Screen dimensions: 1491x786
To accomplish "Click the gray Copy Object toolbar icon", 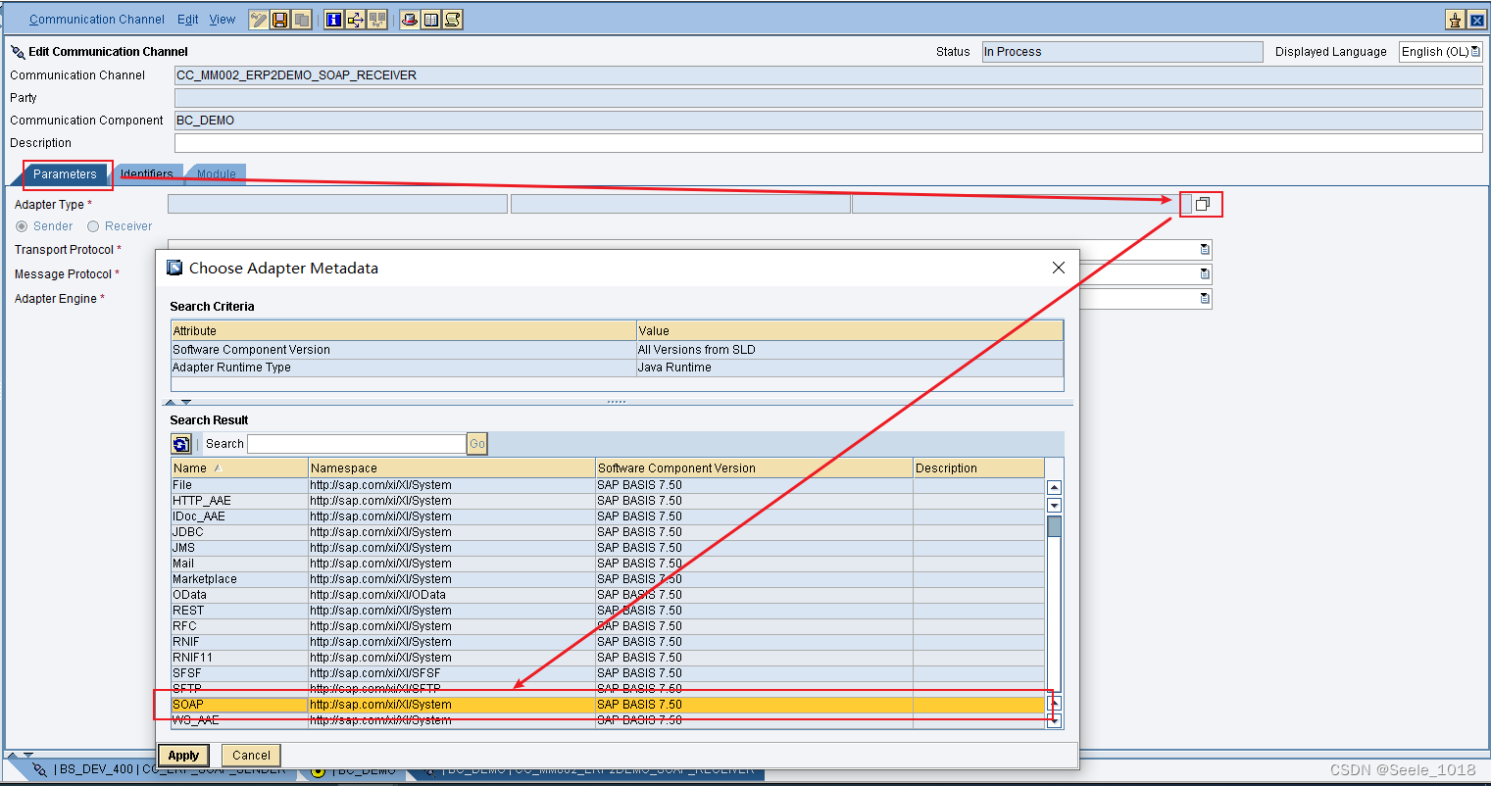I will click(x=302, y=20).
